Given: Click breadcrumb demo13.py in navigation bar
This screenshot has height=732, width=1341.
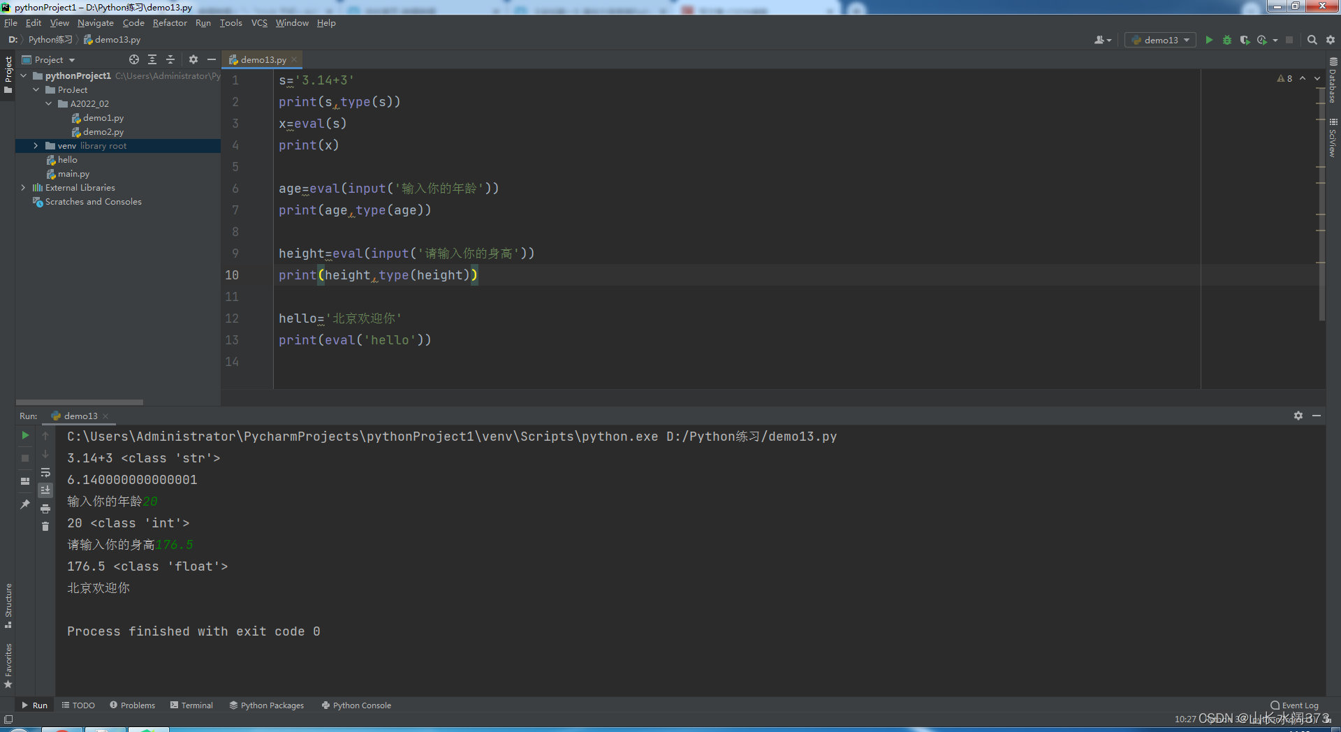Looking at the screenshot, I should [x=112, y=40].
